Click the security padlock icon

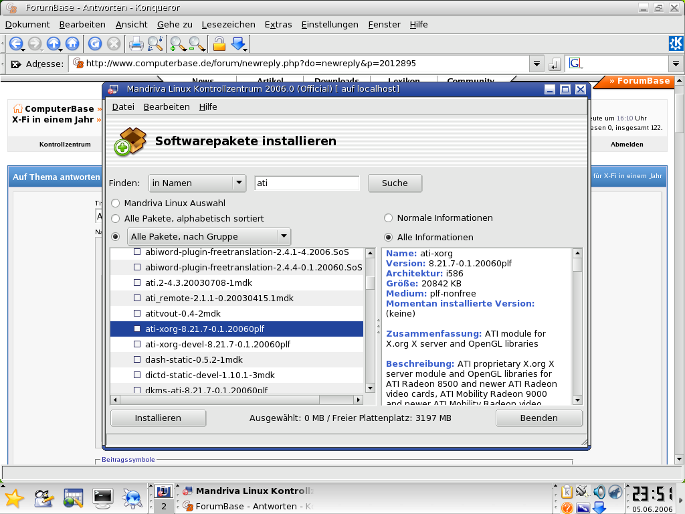(219, 44)
